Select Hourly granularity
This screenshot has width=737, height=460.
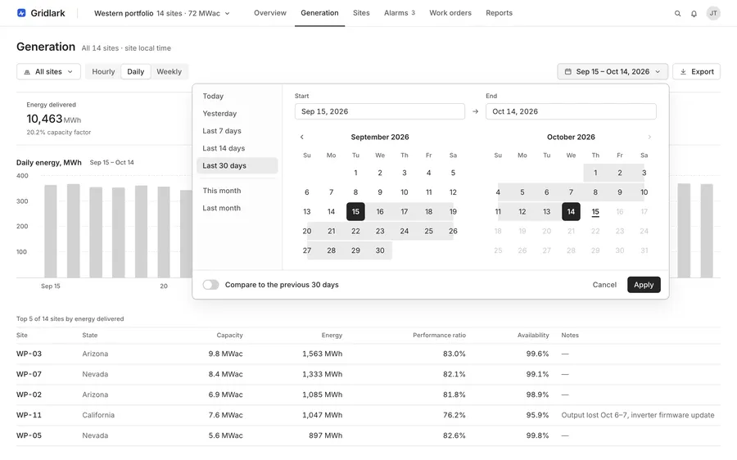tap(103, 71)
